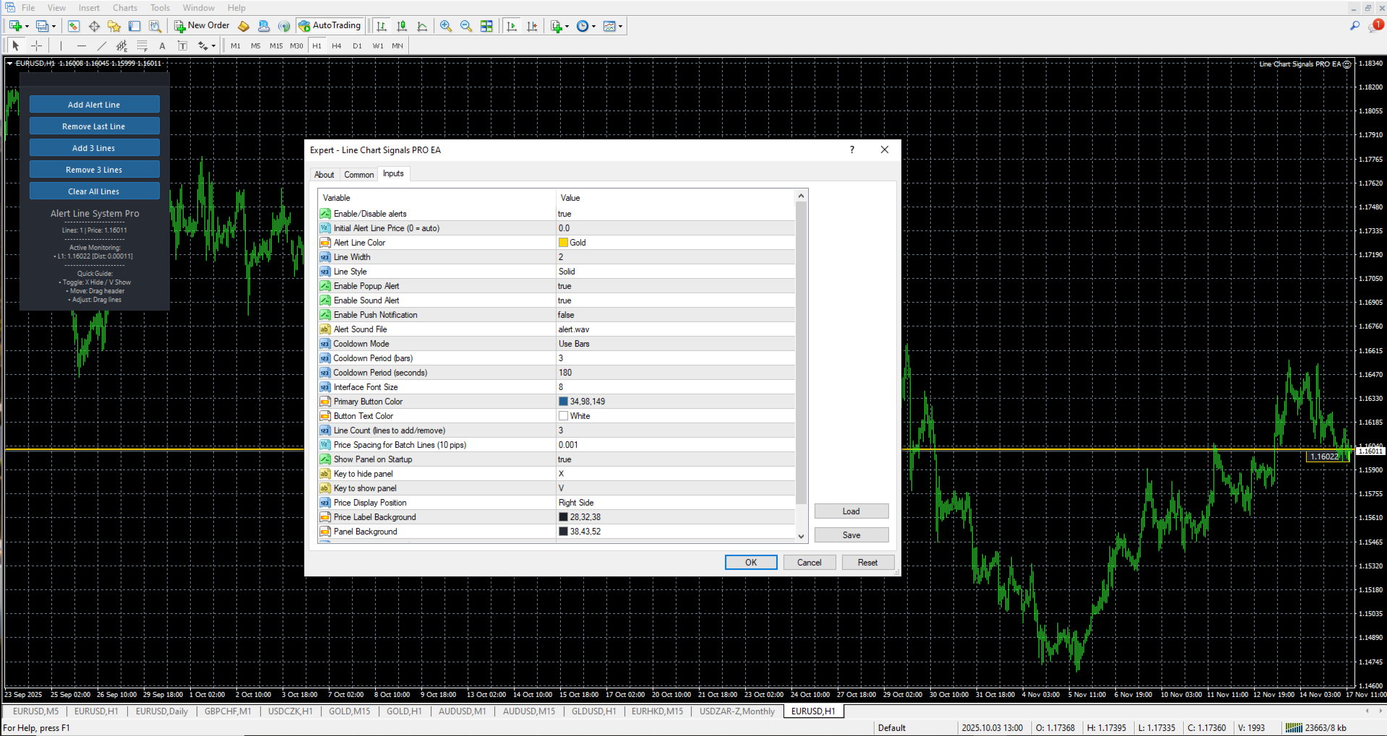The width and height of the screenshot is (1387, 736).
Task: Toggle chart Auto Scroll icon
Action: 512,26
